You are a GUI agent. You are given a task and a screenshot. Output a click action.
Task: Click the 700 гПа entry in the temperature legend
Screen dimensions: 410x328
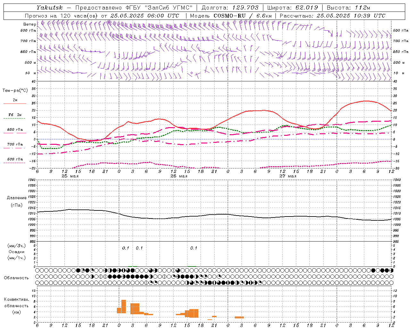(x=15, y=144)
